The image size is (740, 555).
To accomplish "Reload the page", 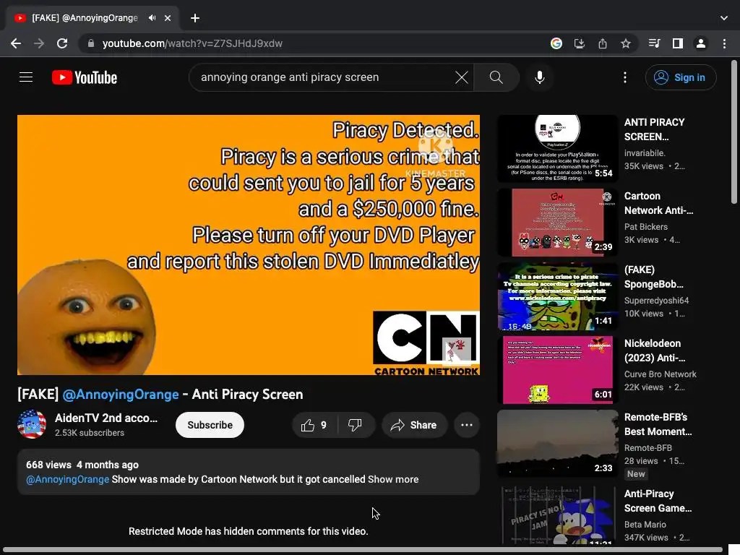I will click(x=62, y=43).
